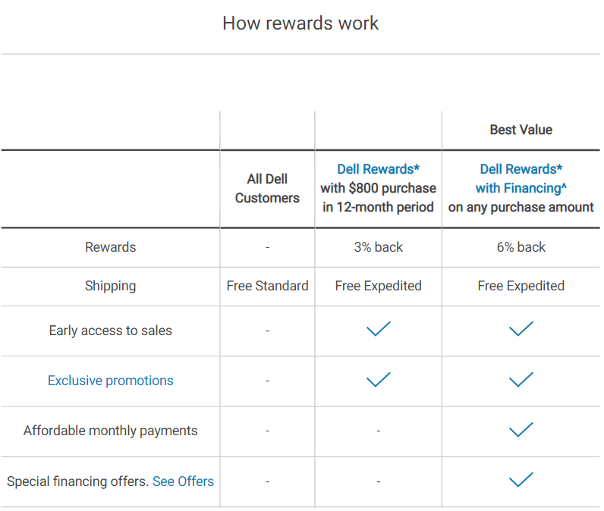Open the Exclusive promotions link

111,381
